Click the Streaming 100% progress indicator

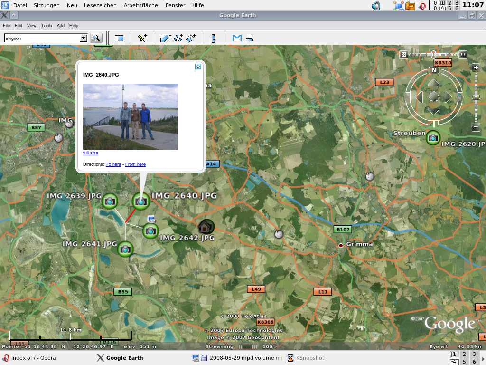pyautogui.click(x=242, y=346)
